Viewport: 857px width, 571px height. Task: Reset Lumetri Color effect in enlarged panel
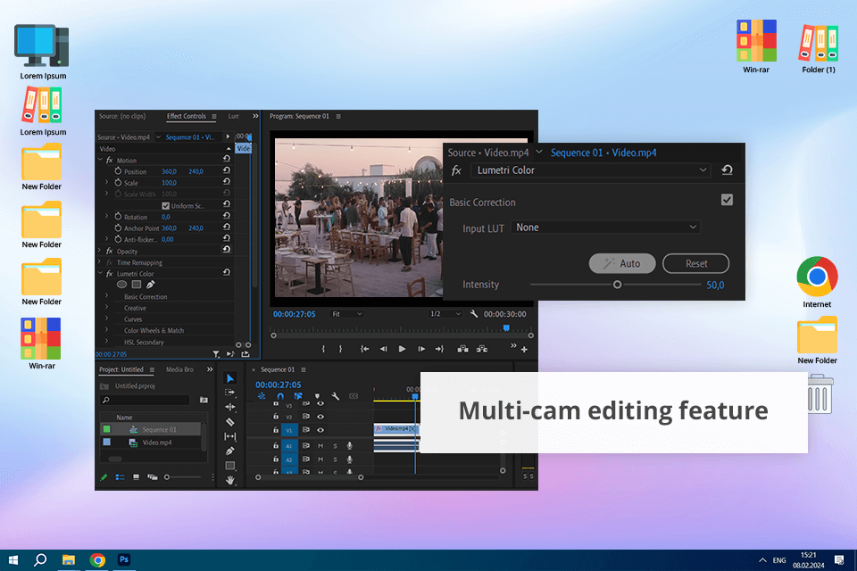coord(727,170)
